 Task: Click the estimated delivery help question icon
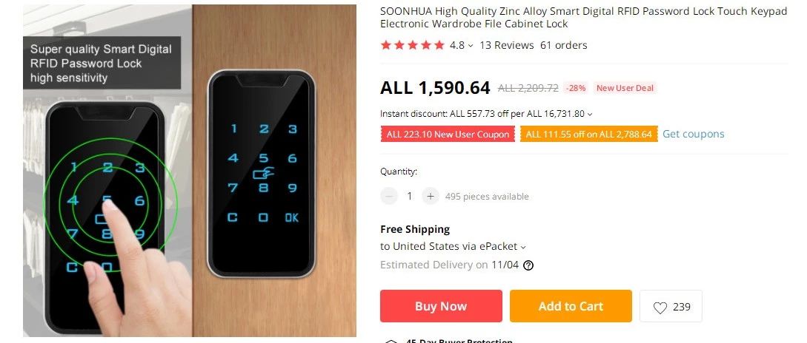528,265
